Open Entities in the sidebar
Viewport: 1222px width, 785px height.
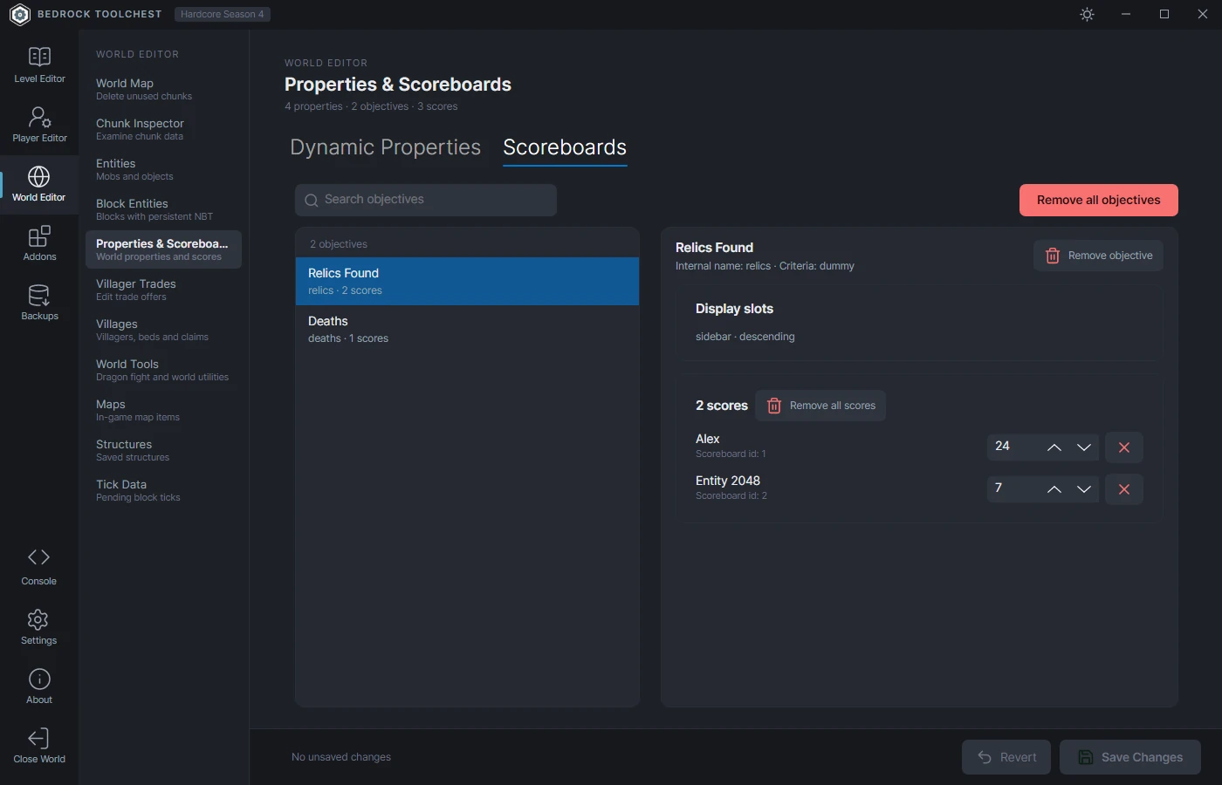coord(163,169)
